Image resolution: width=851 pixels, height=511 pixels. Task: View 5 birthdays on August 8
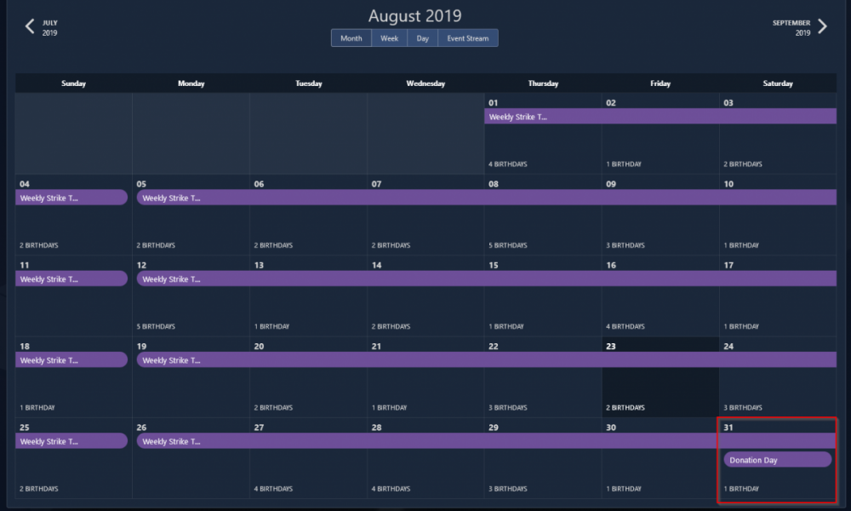pos(508,245)
